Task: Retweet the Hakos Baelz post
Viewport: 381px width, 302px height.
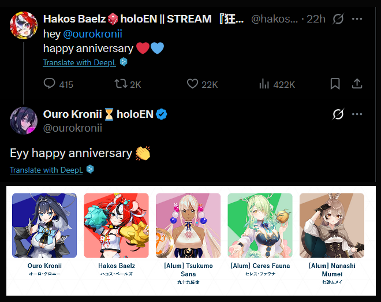Action: point(121,84)
